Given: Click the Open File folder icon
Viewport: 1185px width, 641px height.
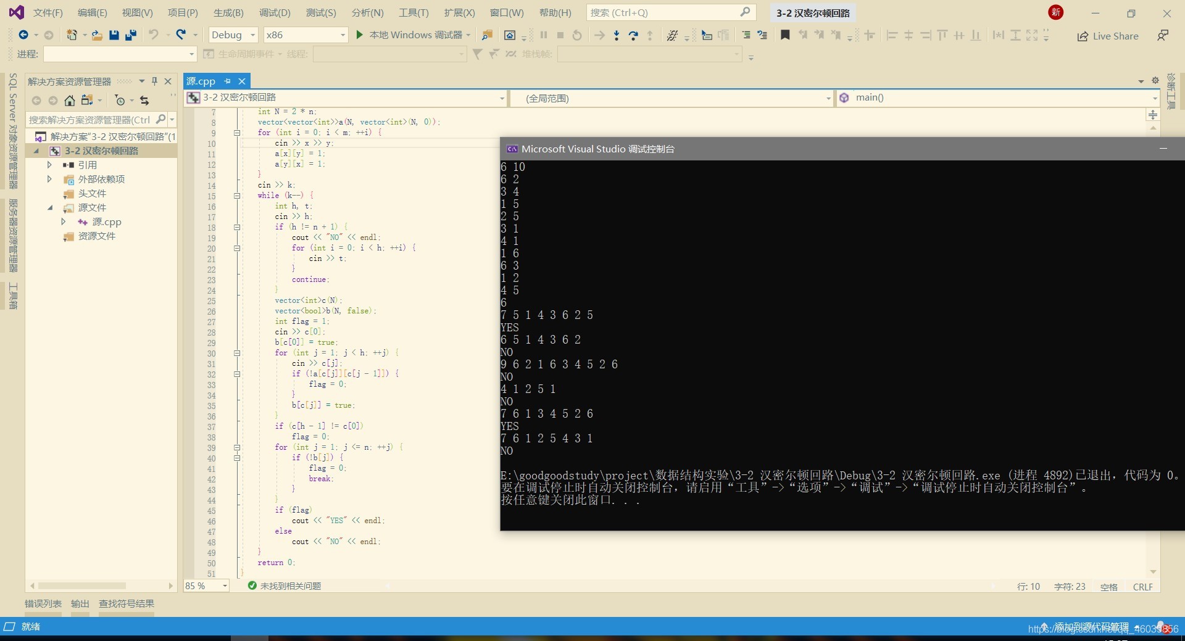Looking at the screenshot, I should [x=97, y=35].
